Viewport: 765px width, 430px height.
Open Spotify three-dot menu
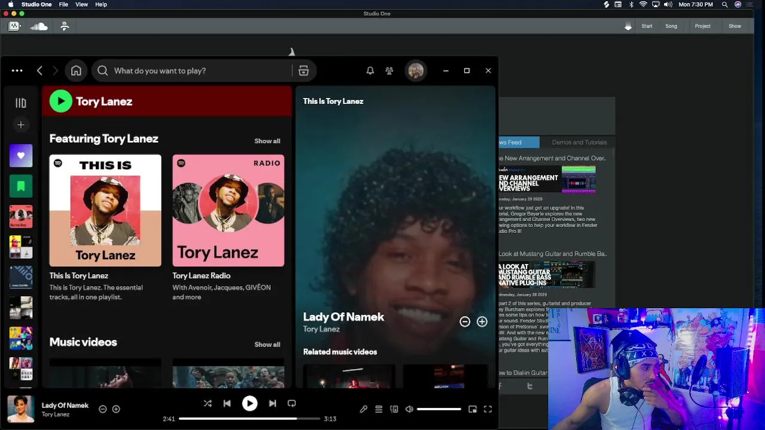click(17, 70)
